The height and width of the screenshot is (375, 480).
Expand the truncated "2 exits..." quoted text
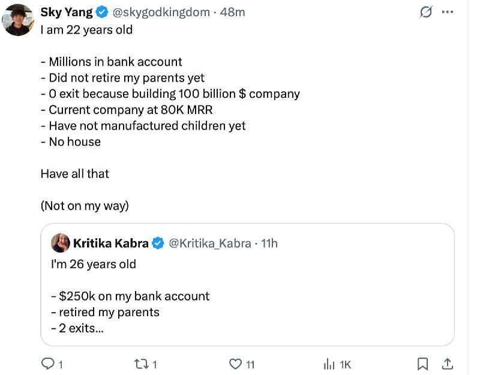point(80,328)
